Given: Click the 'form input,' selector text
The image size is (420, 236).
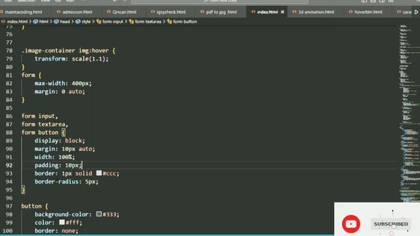Looking at the screenshot, I should (39, 116).
